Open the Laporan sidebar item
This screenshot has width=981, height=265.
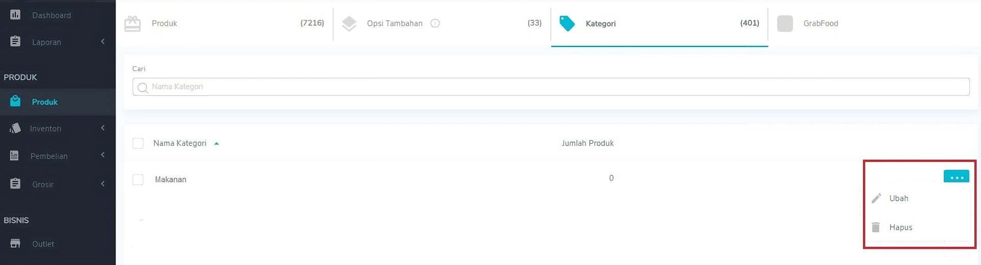click(58, 42)
